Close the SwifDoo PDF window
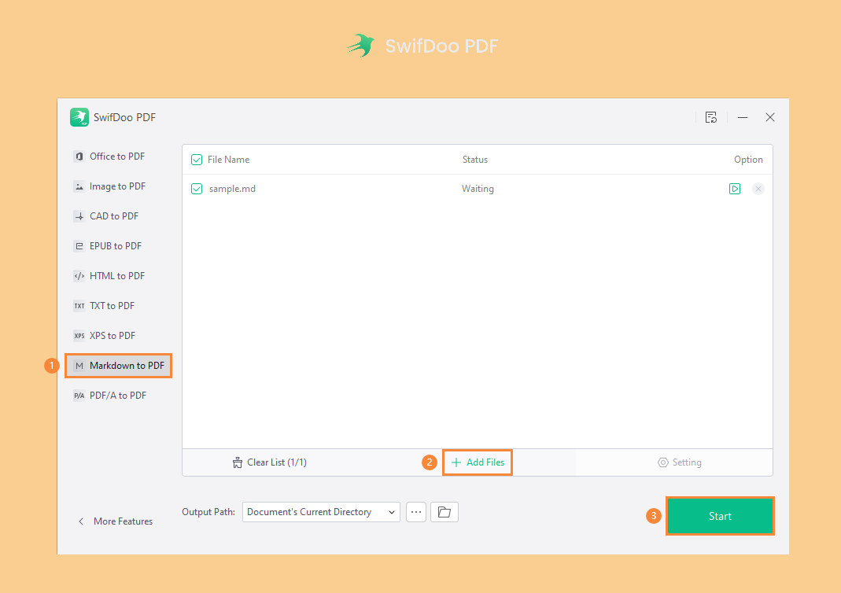 770,117
